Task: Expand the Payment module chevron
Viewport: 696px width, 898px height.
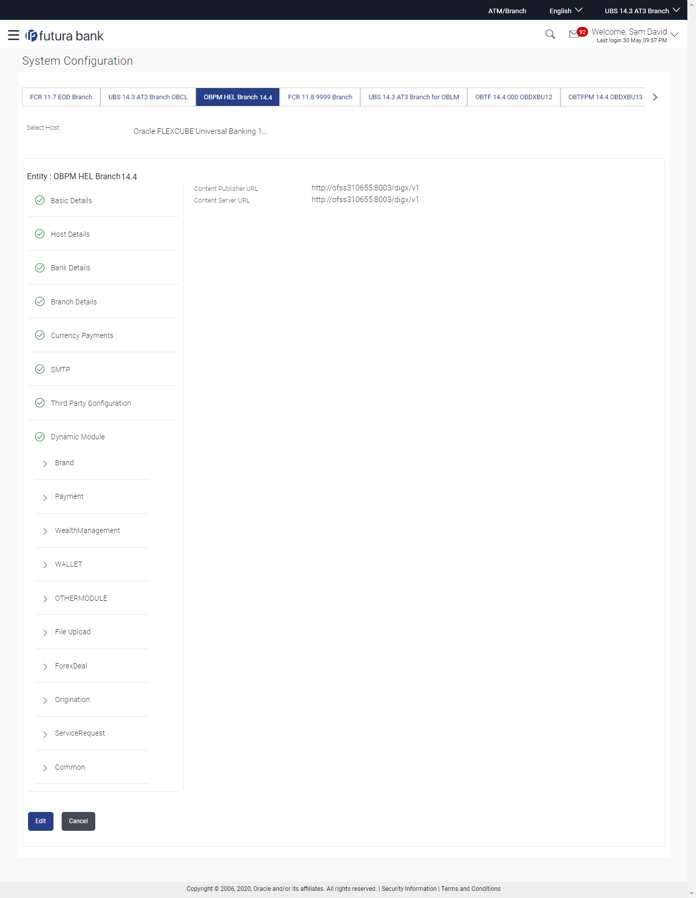Action: click(45, 497)
